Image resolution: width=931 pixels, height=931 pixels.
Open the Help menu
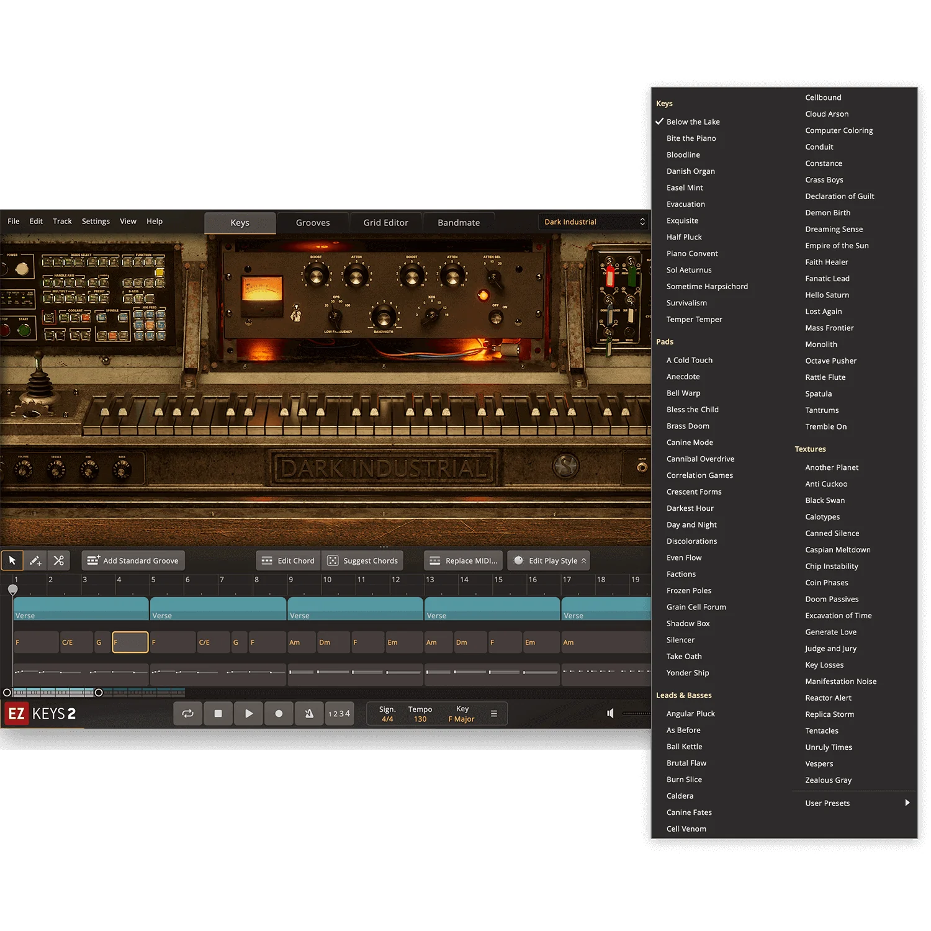click(x=155, y=222)
